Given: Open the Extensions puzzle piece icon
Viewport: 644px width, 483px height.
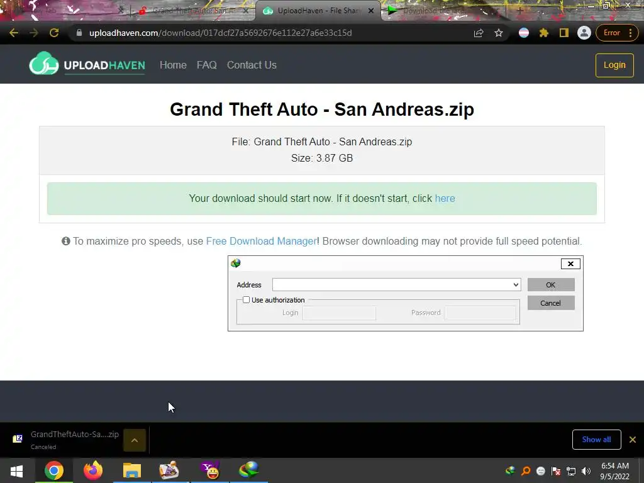Looking at the screenshot, I should (x=544, y=33).
